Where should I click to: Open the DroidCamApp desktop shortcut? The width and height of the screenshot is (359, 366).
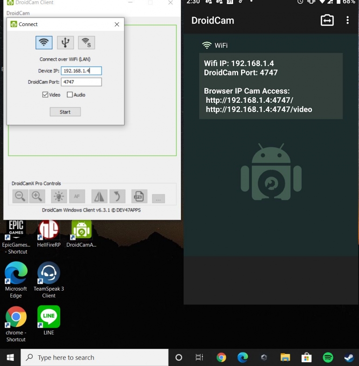click(81, 233)
